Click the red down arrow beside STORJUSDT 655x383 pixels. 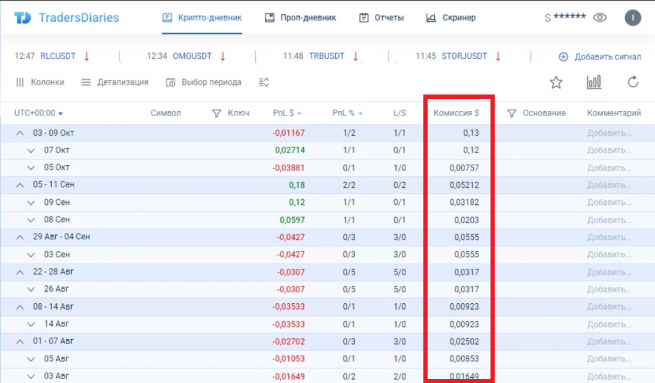498,56
